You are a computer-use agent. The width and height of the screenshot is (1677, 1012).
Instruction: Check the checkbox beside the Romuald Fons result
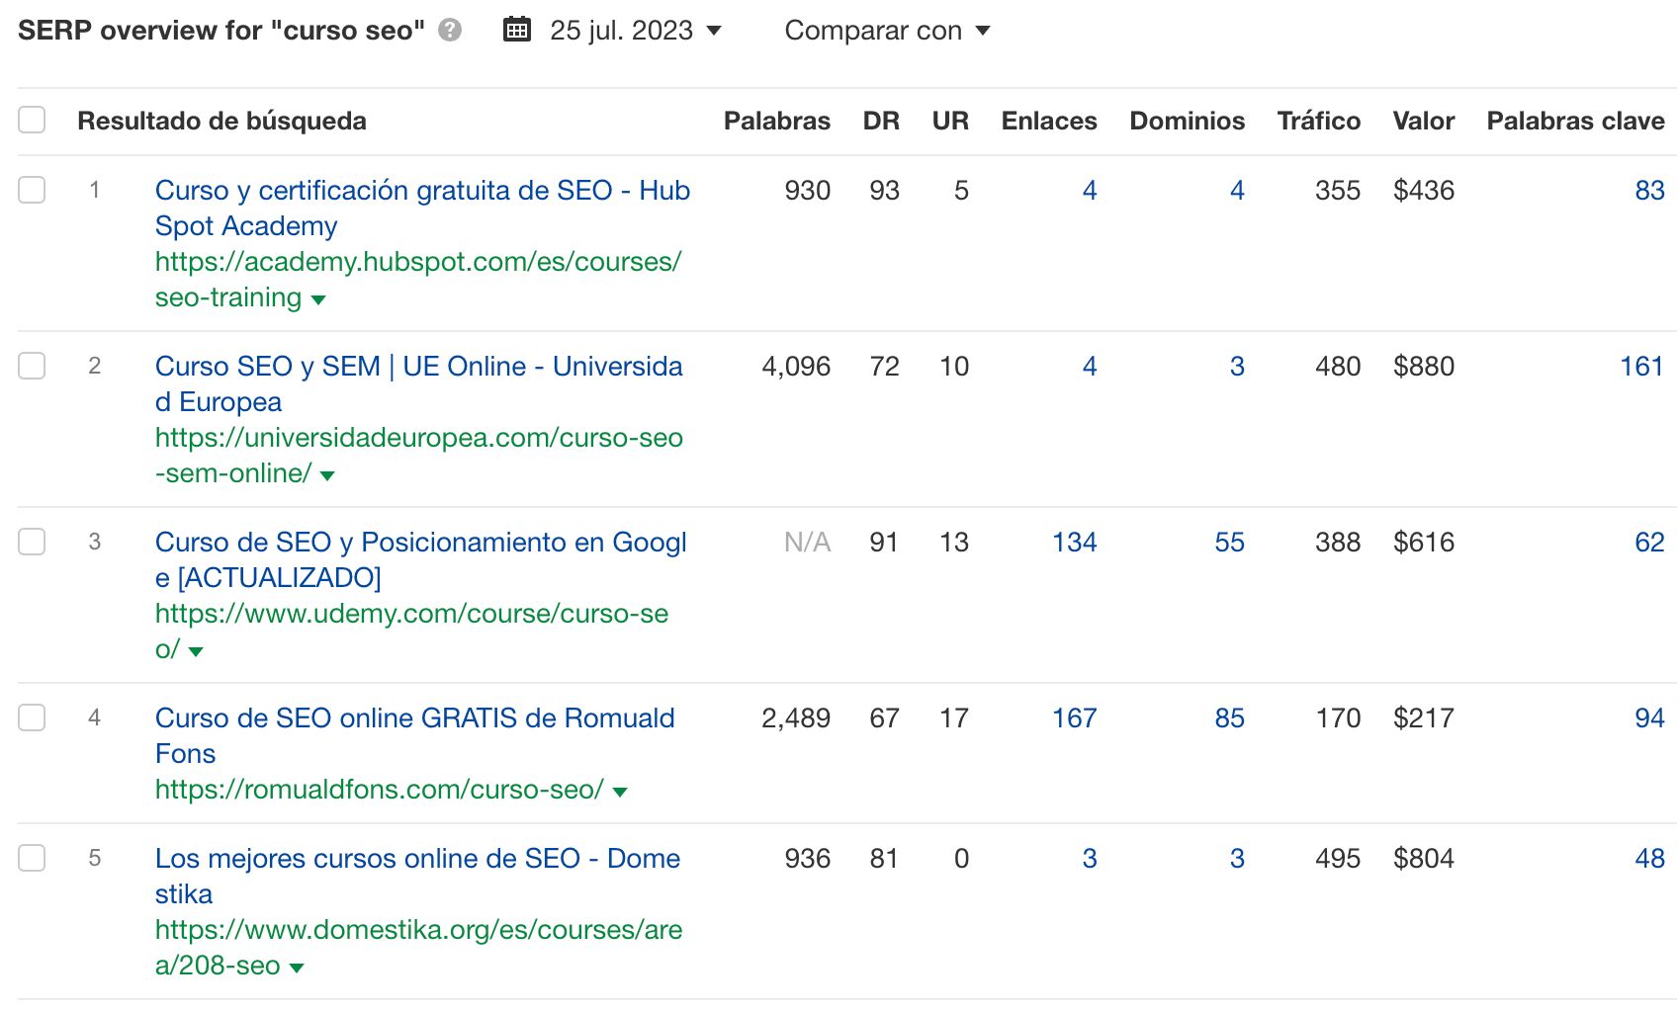[32, 718]
